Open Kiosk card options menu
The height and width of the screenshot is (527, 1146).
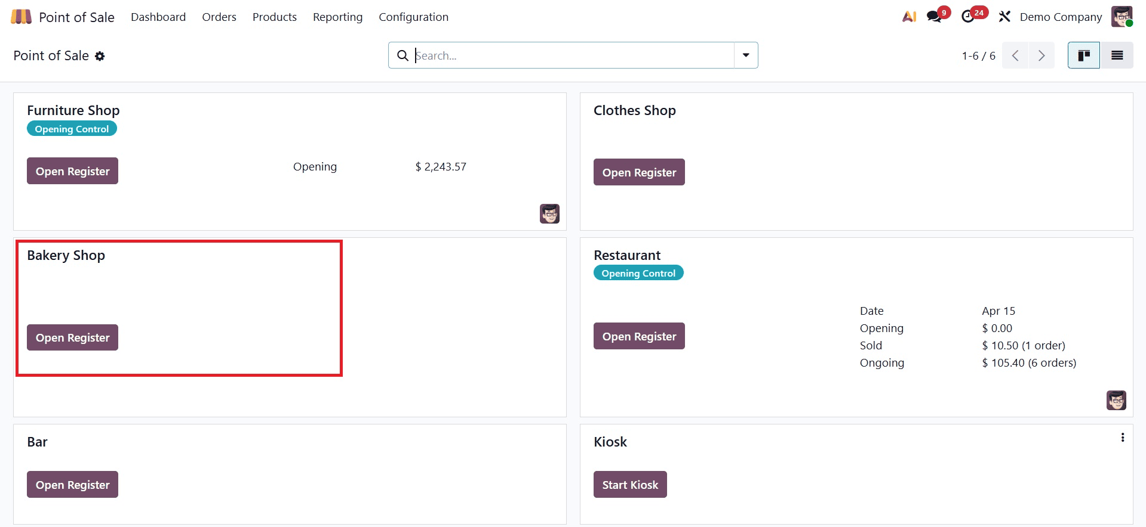[x=1123, y=438]
